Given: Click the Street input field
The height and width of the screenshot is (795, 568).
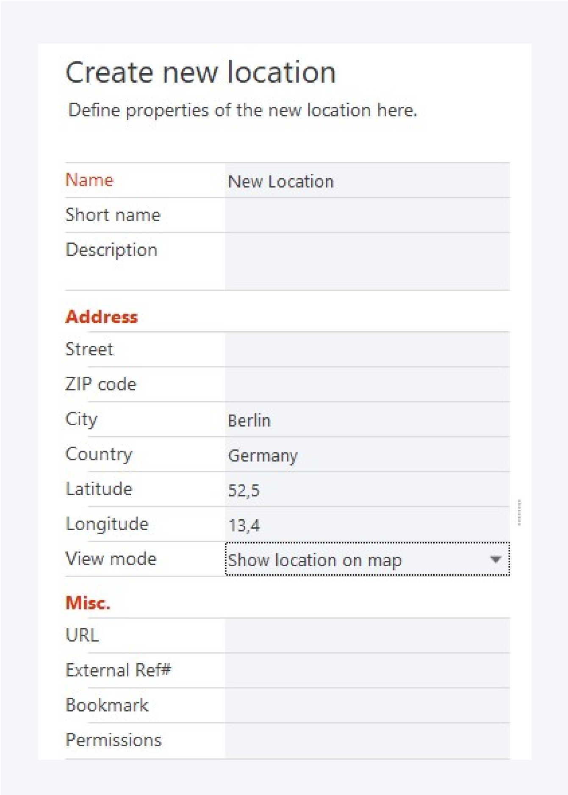Looking at the screenshot, I should (367, 350).
